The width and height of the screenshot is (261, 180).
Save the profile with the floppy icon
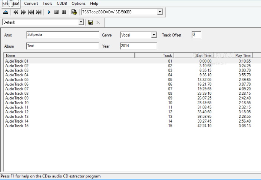(91, 23)
